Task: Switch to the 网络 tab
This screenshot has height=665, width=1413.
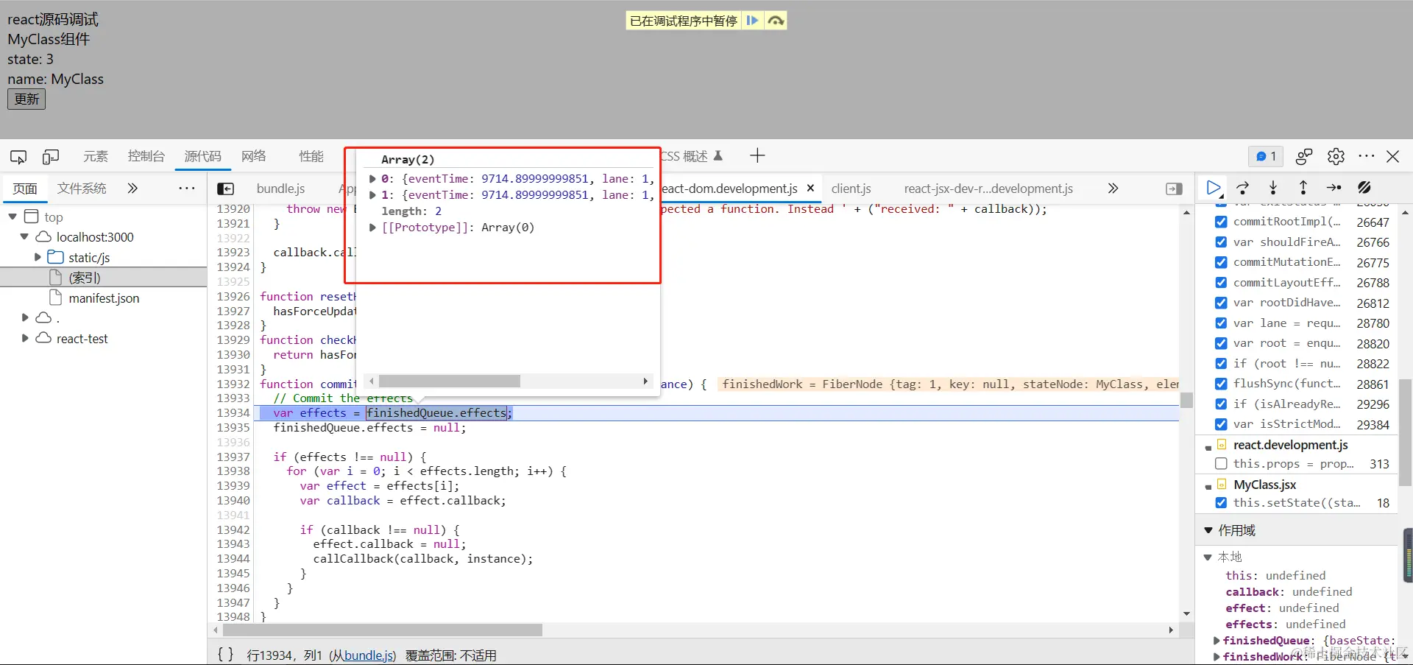Action: (254, 156)
